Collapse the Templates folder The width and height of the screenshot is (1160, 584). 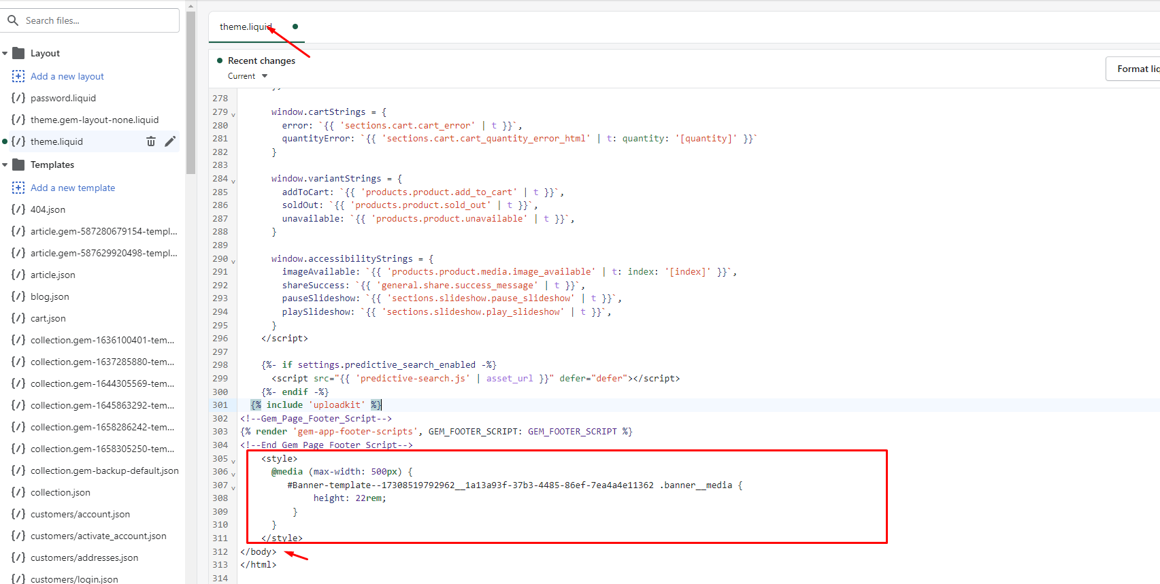tap(5, 165)
